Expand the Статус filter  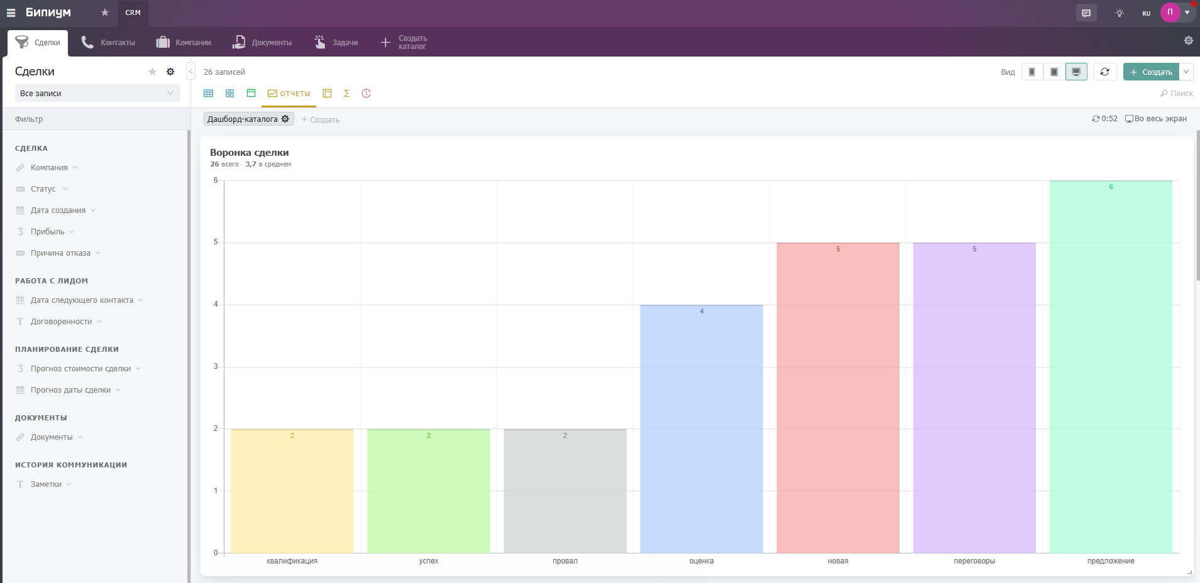coord(43,189)
